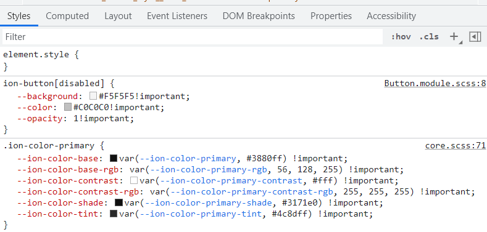Switch to Event Listeners tab
Viewport: 487px width, 232px height.
point(177,16)
